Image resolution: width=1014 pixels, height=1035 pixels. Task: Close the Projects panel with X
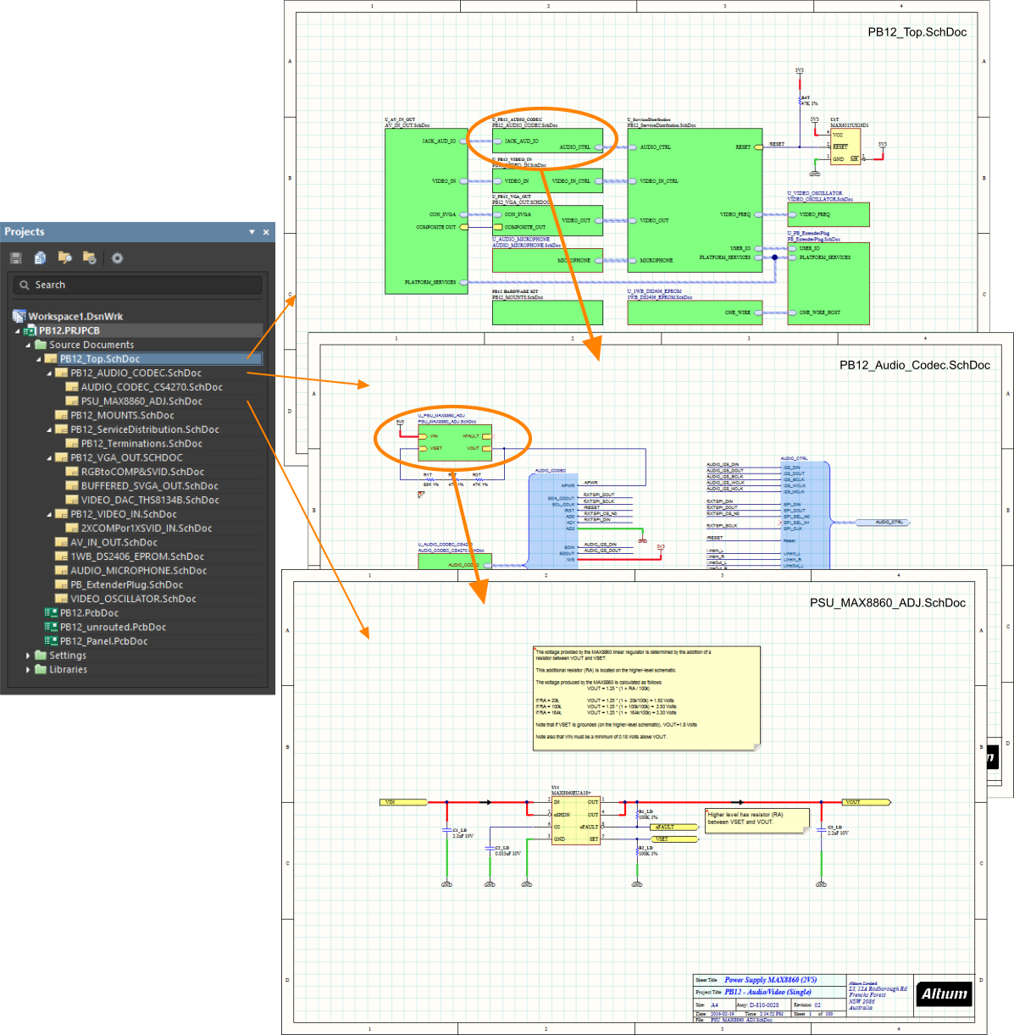pos(266,232)
